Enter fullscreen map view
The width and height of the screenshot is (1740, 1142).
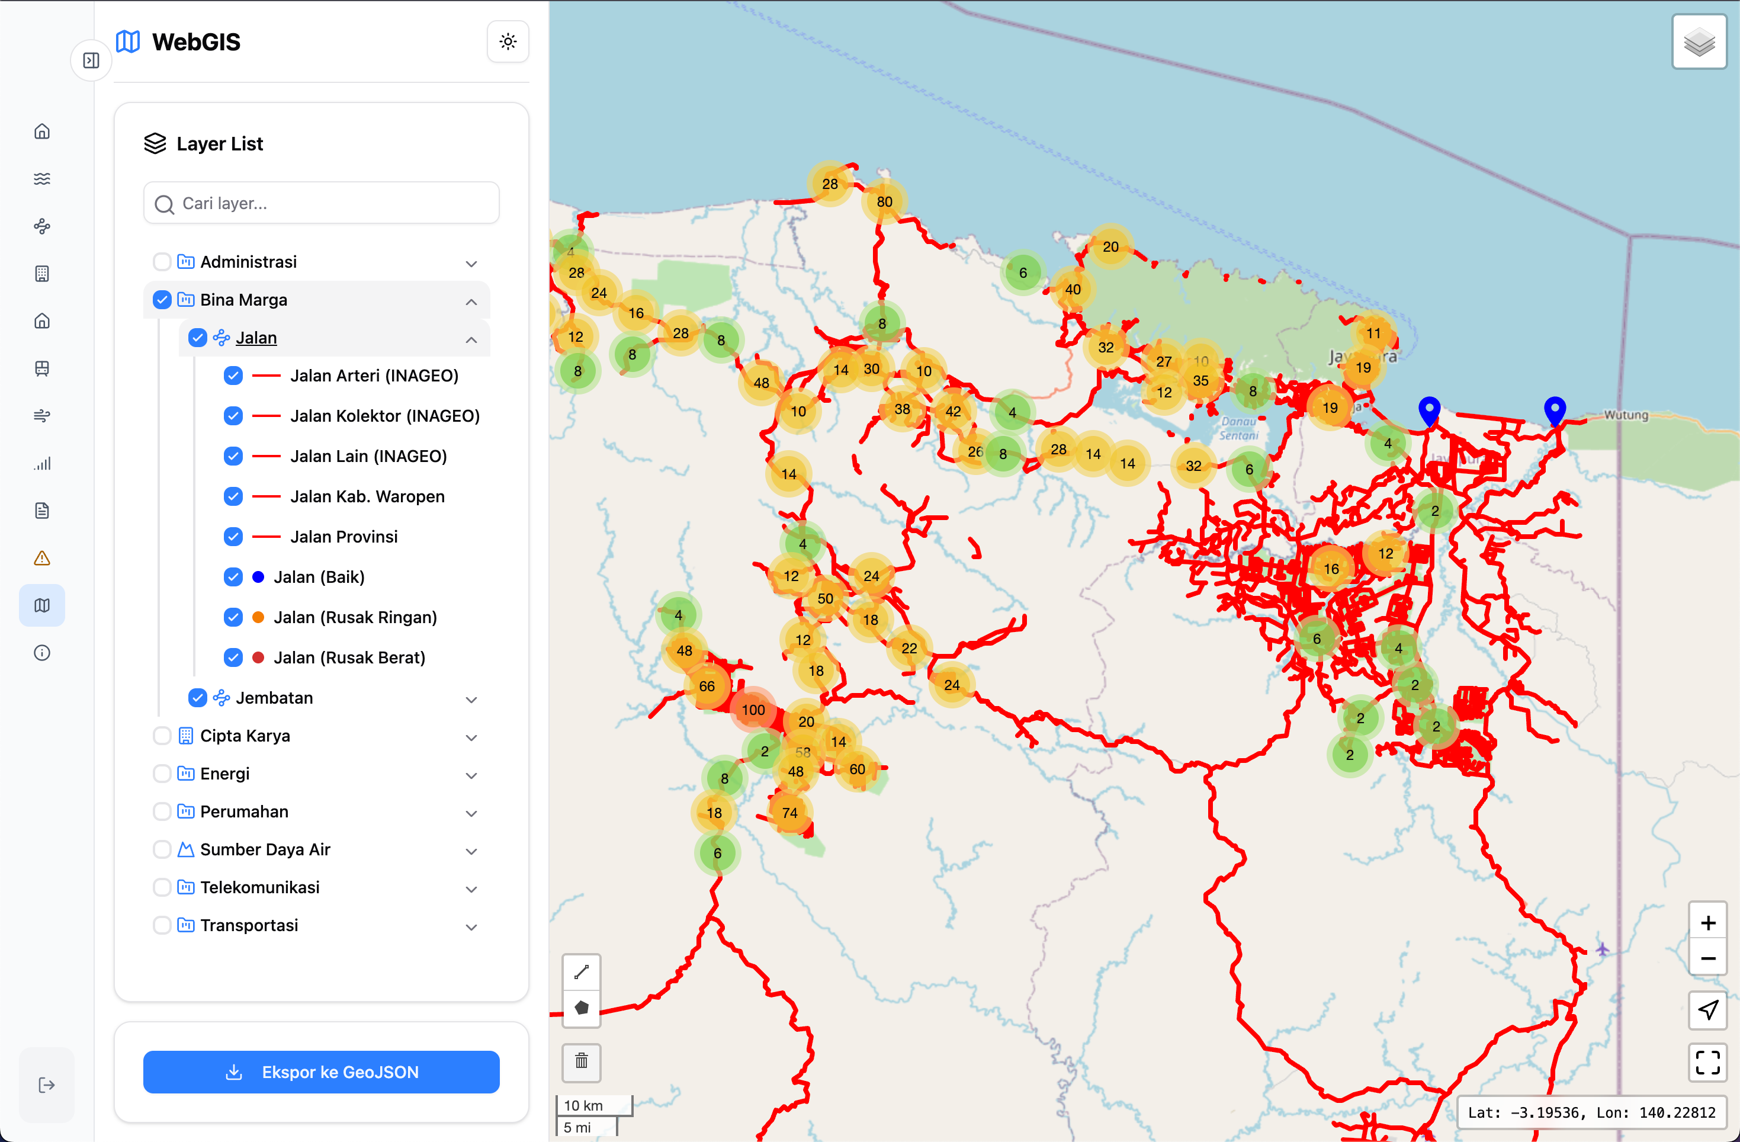(x=1707, y=1062)
